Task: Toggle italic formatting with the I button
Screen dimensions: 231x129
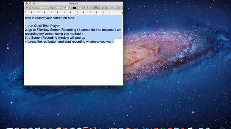Action: point(87,8)
